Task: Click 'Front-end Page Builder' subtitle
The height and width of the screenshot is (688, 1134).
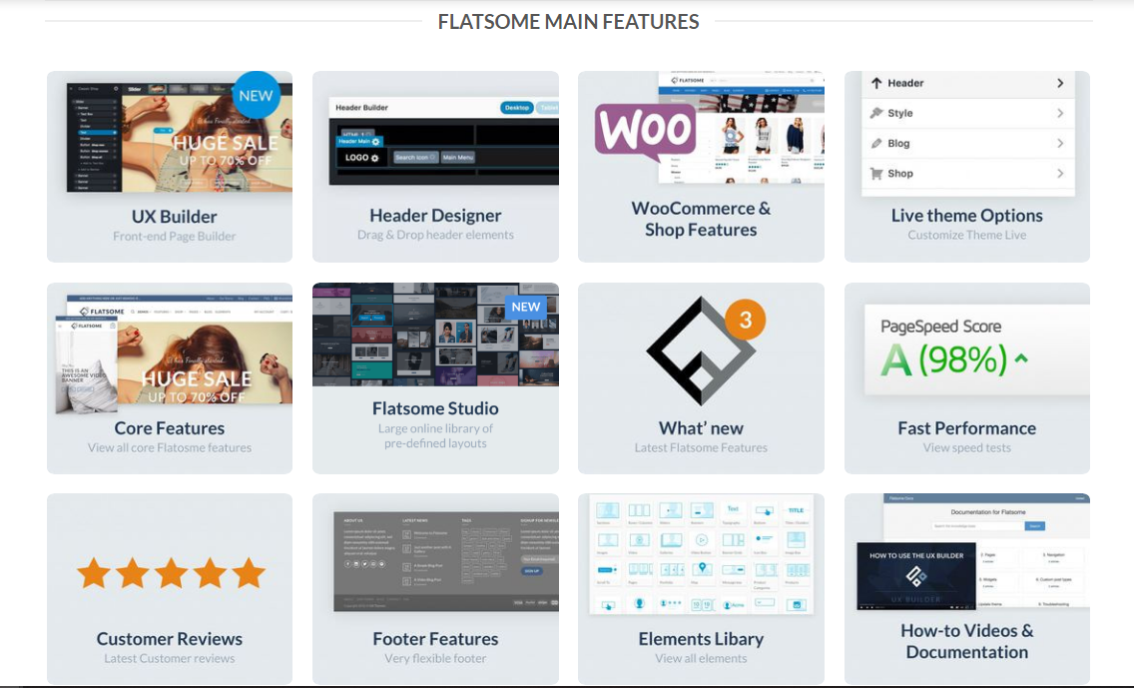Action: [175, 236]
